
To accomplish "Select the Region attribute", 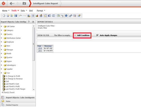I will tap(9, 61).
